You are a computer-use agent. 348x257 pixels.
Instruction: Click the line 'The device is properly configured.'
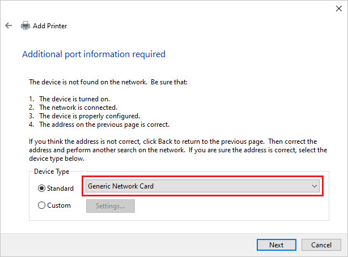click(x=90, y=116)
